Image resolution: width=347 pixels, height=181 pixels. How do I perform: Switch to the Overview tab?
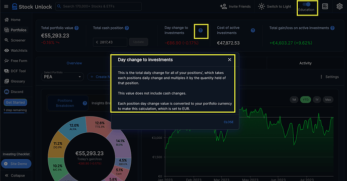pos(74,63)
